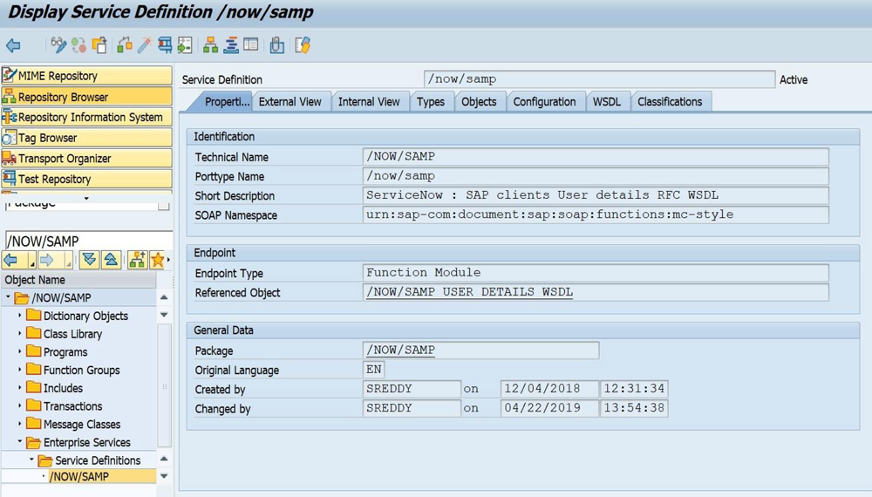The height and width of the screenshot is (497, 872).
Task: Switch to the Objects tab
Action: click(x=479, y=102)
